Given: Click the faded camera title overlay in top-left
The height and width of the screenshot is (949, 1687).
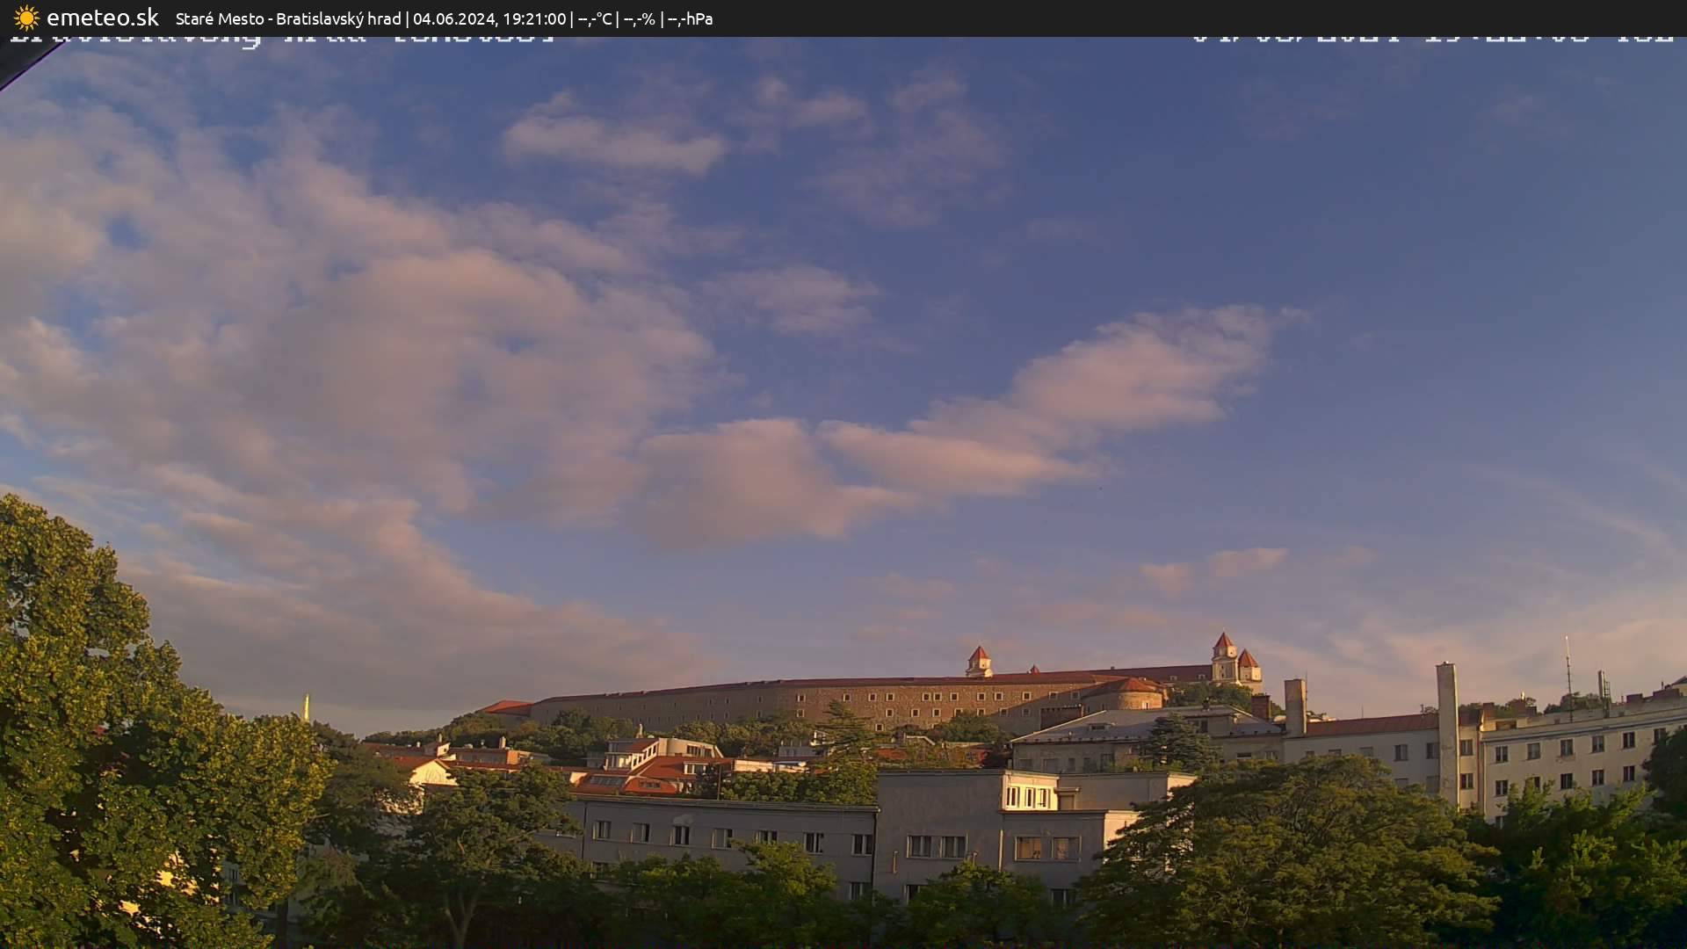Looking at the screenshot, I should click(281, 37).
